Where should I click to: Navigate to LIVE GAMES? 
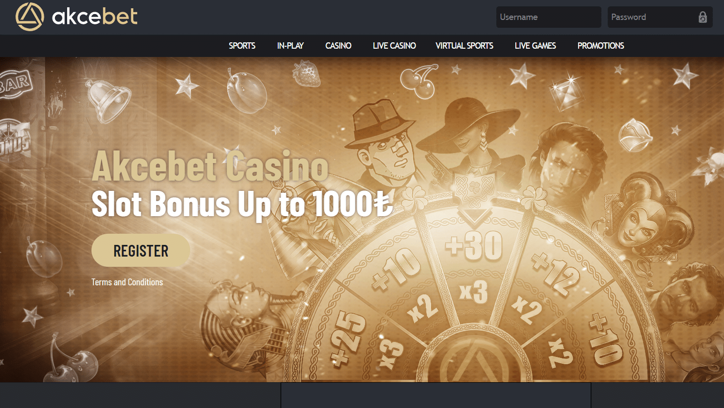535,46
